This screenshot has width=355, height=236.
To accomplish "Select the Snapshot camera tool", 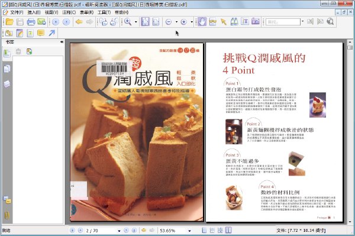I will click(256, 22).
